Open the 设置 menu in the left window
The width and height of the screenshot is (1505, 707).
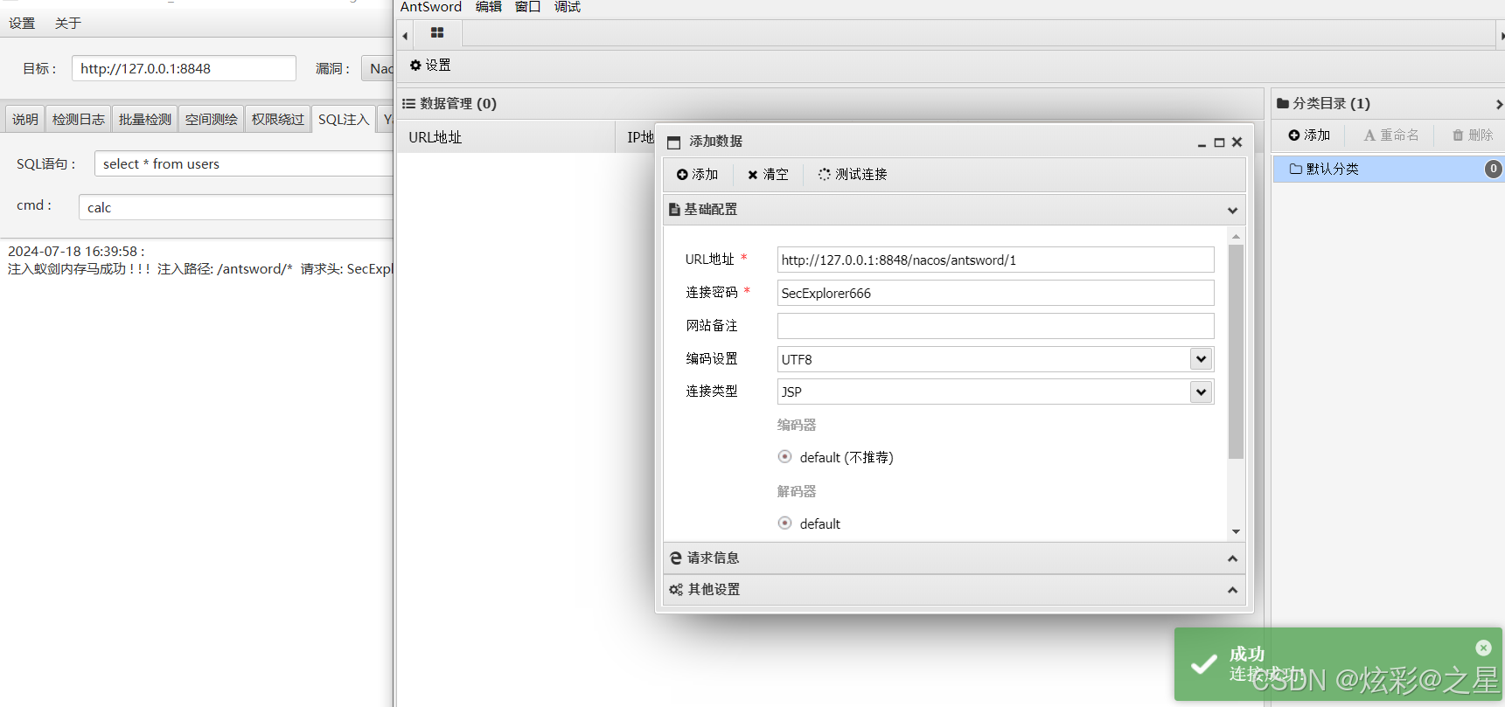point(23,24)
